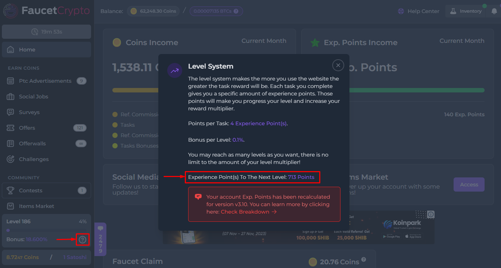Click the Level System trend arrow icon
This screenshot has width=501, height=268.
pos(174,70)
